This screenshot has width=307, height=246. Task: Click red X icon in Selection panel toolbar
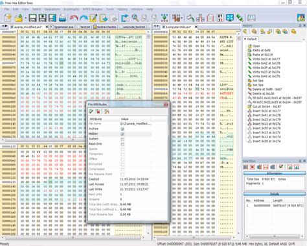[253, 167]
